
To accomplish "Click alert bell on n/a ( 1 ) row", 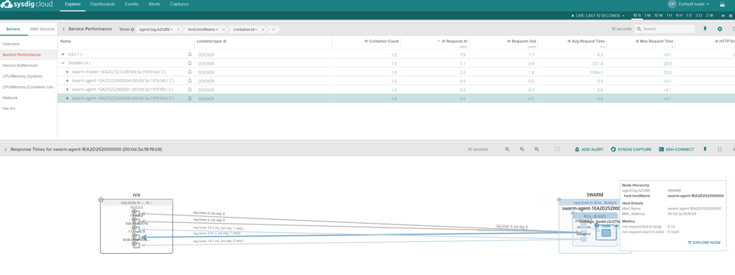I will (x=190, y=54).
